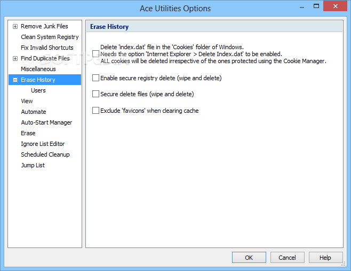351x271 pixels.
Task: Select Ignore List Editor entry
Action: point(43,144)
